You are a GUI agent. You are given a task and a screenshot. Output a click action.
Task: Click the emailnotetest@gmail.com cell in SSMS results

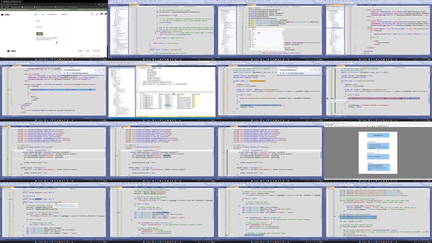(x=150, y=108)
